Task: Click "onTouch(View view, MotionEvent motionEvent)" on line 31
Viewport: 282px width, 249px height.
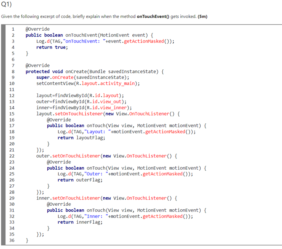Action: coord(144,210)
